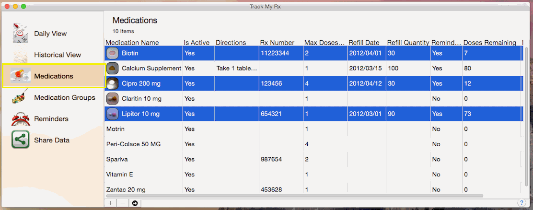Viewport: 533px width, 210px height.
Task: Click the Is Active column header
Action: tap(197, 43)
